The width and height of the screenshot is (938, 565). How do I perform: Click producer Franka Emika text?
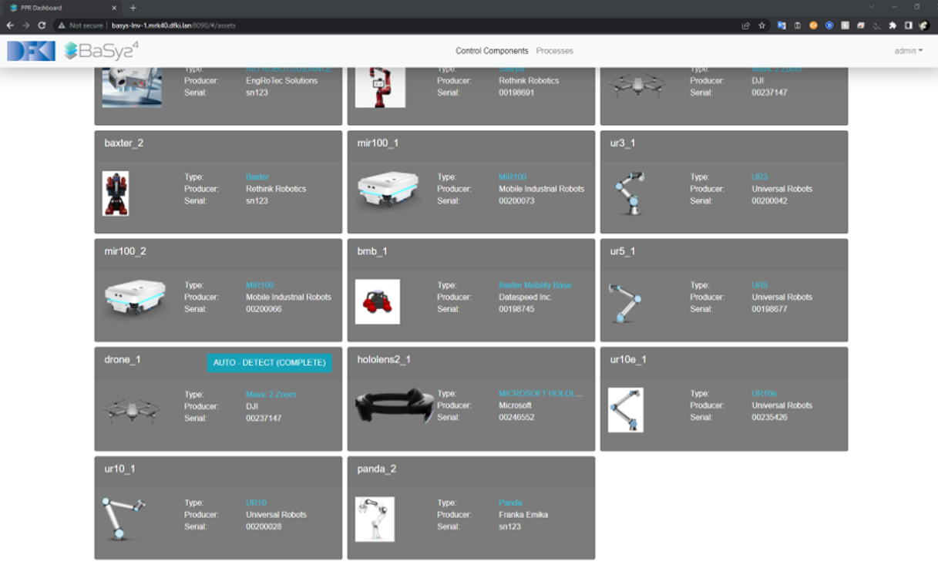point(523,514)
